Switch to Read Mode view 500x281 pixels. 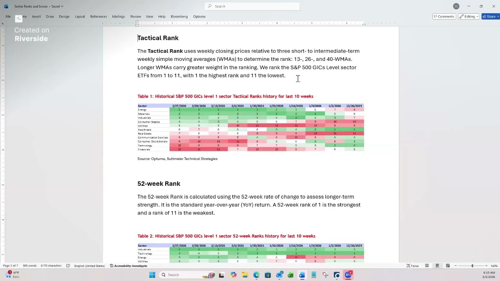[x=427, y=266]
